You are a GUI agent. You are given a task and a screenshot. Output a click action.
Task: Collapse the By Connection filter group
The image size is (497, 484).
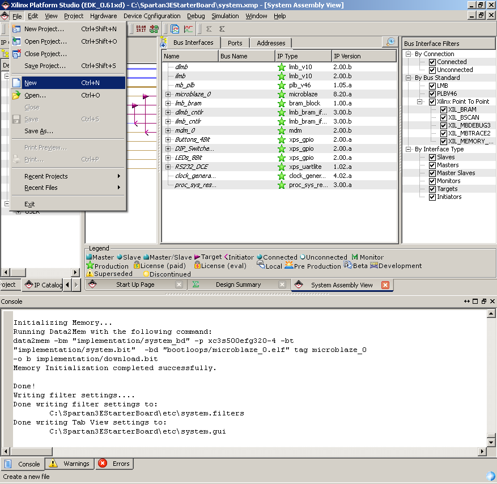coord(409,54)
